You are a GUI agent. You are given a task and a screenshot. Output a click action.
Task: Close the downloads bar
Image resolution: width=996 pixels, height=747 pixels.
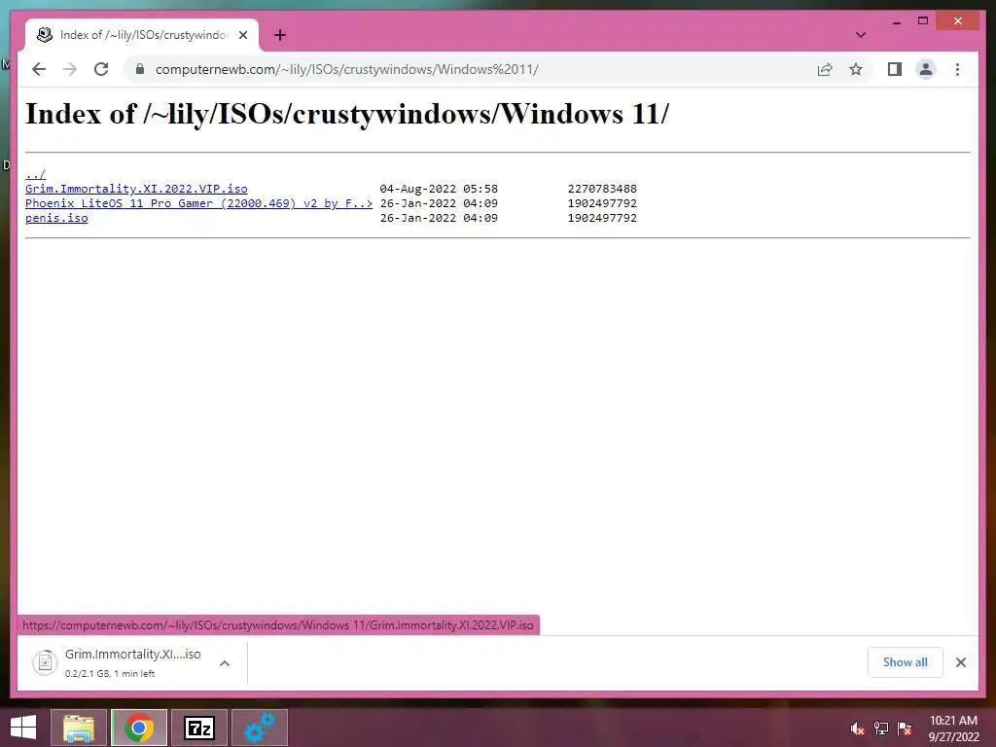click(x=960, y=662)
